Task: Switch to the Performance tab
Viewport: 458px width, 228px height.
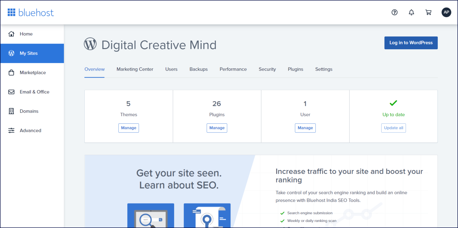Action: coord(233,69)
